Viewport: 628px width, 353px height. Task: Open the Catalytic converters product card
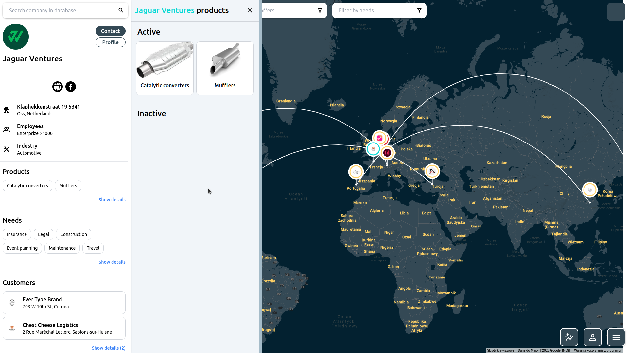point(165,68)
